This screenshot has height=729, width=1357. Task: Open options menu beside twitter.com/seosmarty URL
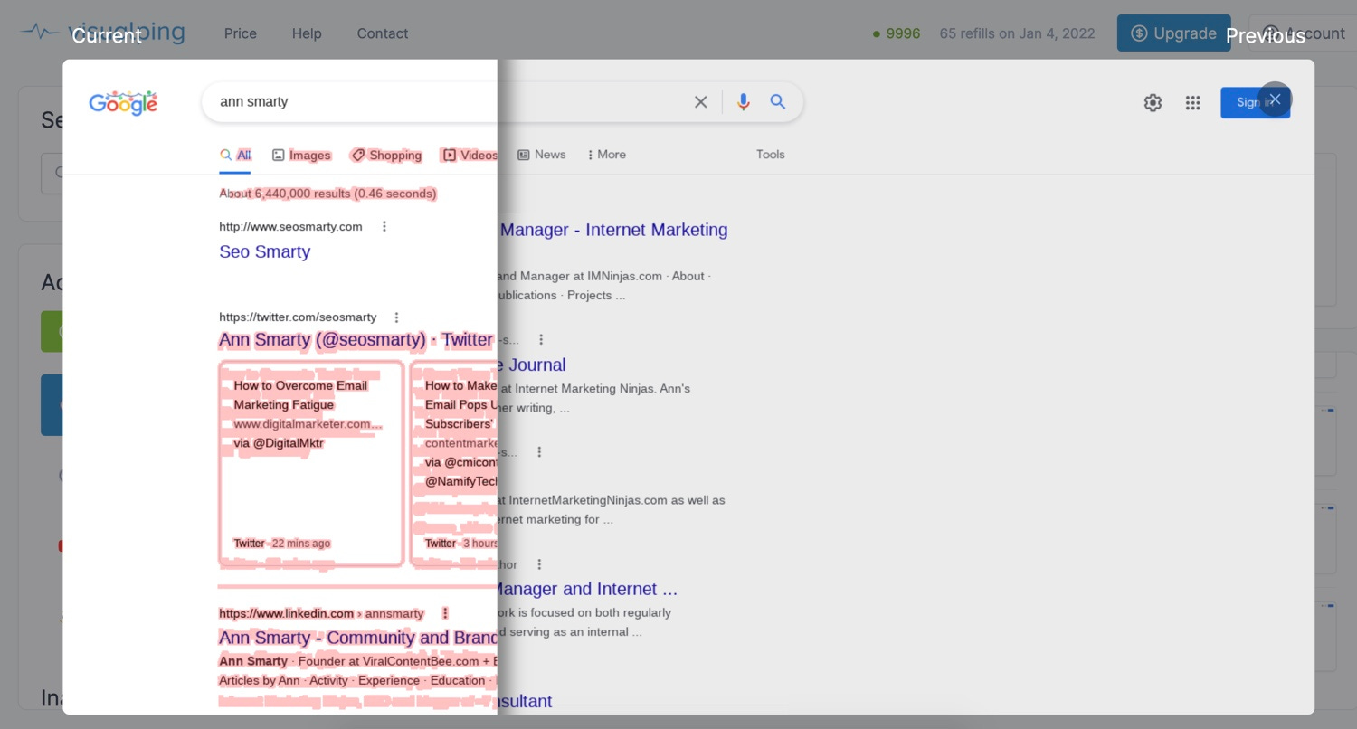[x=396, y=317]
